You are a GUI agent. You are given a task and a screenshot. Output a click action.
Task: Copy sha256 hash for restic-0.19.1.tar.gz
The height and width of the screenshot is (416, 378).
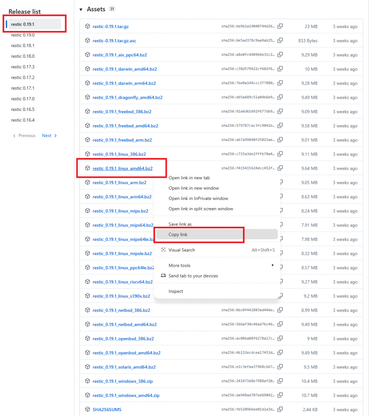280,26
